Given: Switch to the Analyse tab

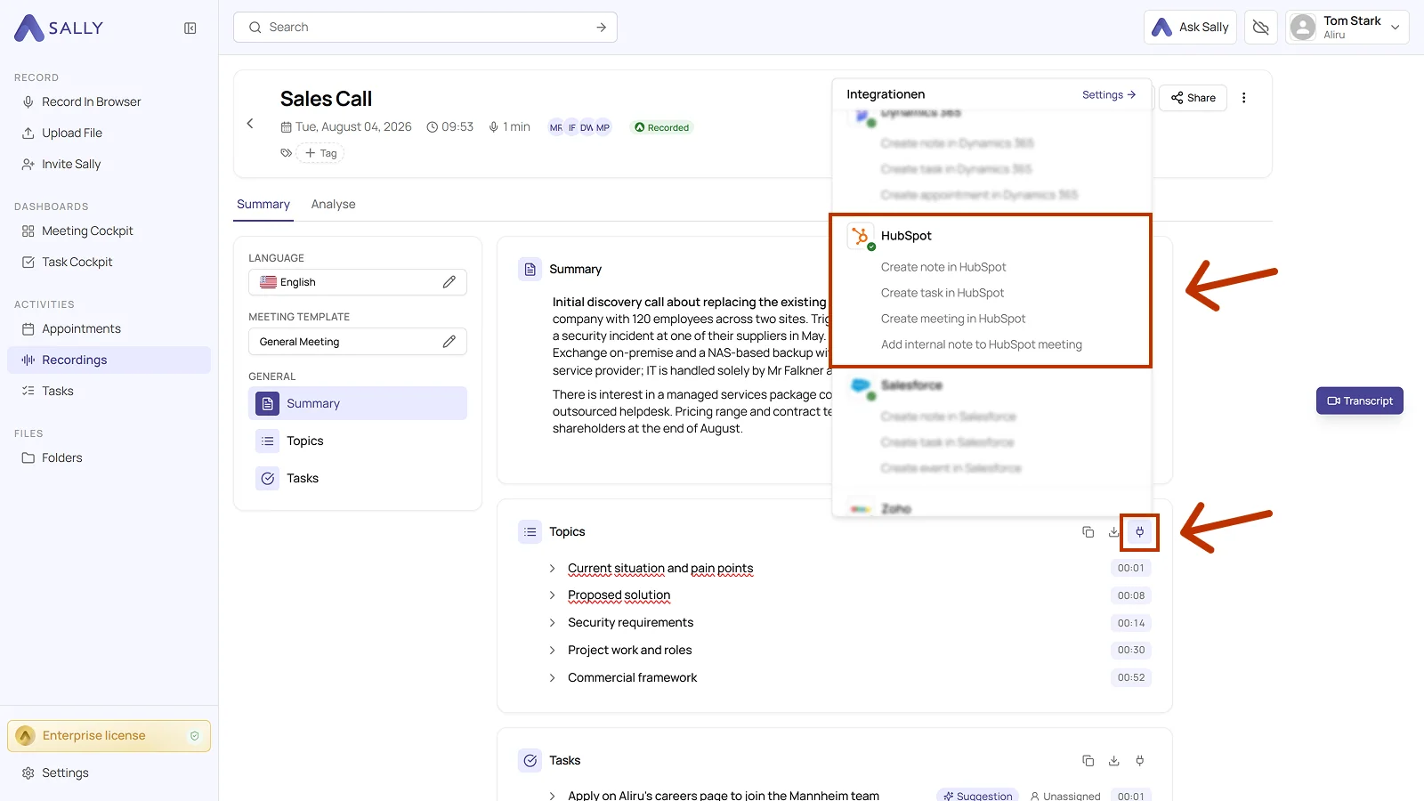Looking at the screenshot, I should click(334, 205).
